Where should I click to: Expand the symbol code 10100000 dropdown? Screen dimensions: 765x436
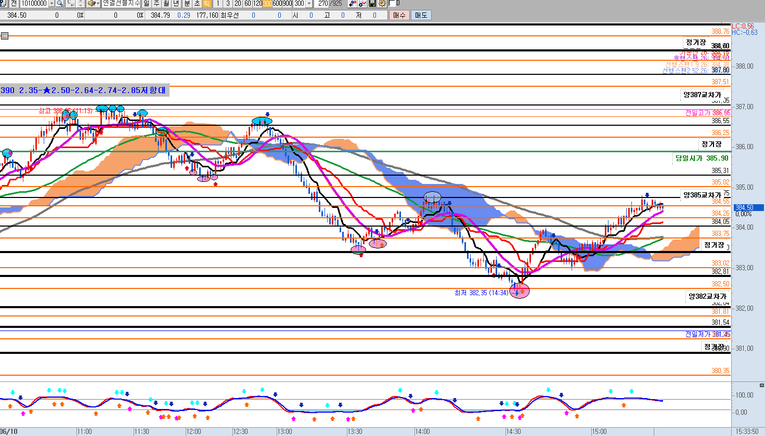click(51, 3)
